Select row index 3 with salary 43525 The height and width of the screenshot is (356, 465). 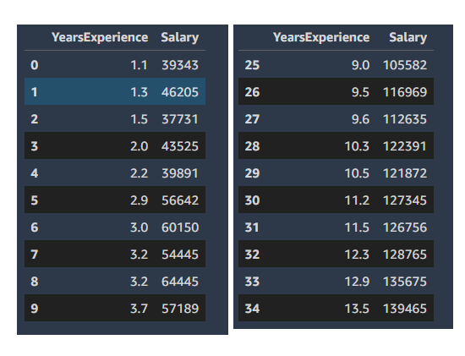coord(115,146)
